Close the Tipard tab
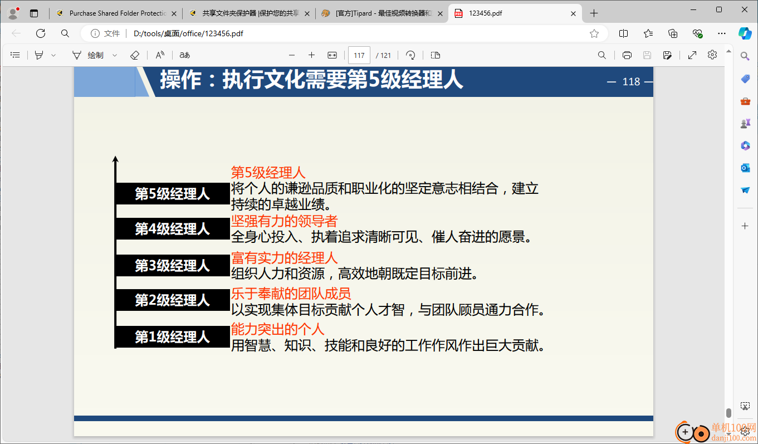 (x=439, y=13)
